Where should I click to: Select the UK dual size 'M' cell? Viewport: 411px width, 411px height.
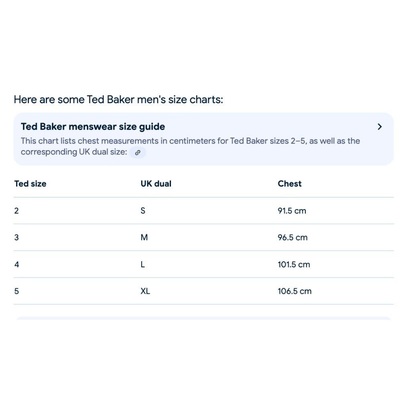[144, 238]
